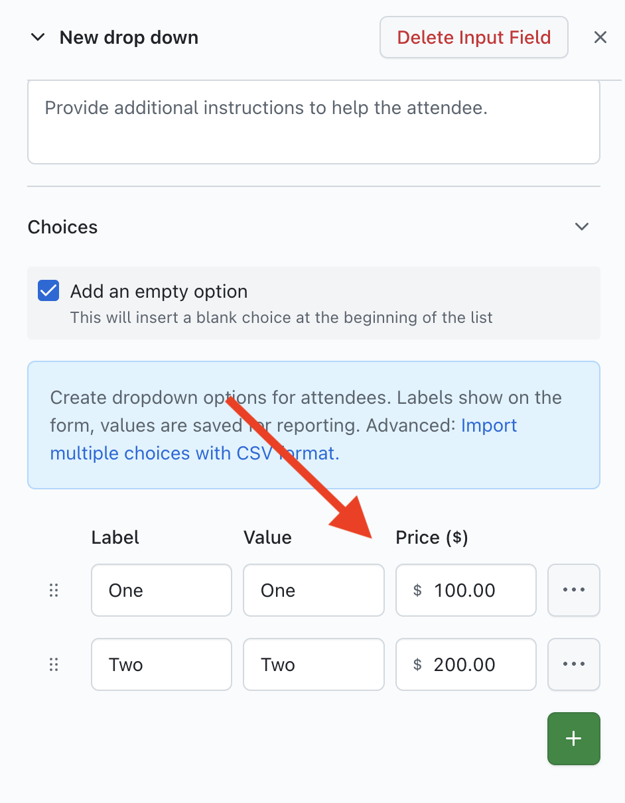Click Delete Input Field button
625x803 pixels.
click(x=474, y=37)
